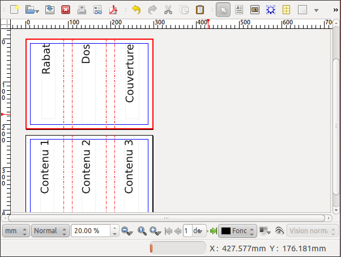Select the Contenu 3 text frame
This screenshot has height=257, width=341.
[x=131, y=176]
